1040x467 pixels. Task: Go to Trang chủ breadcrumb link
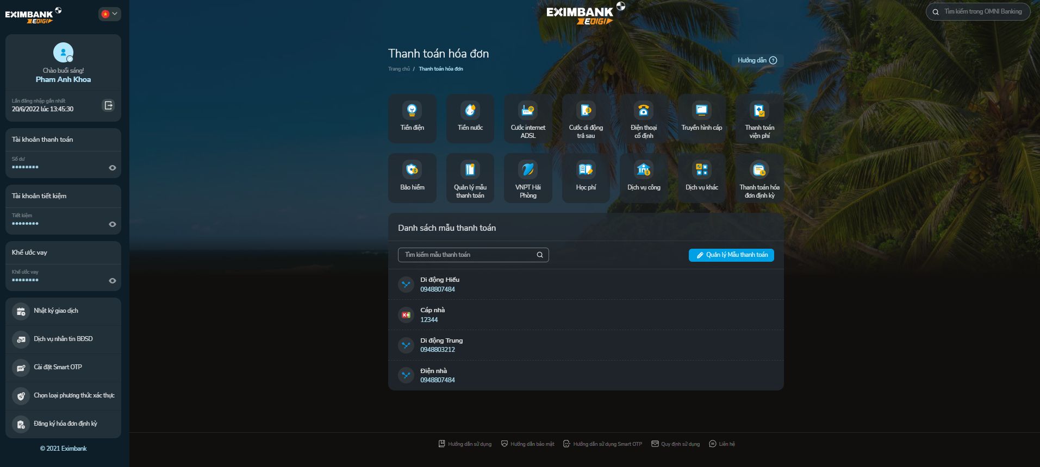[399, 69]
